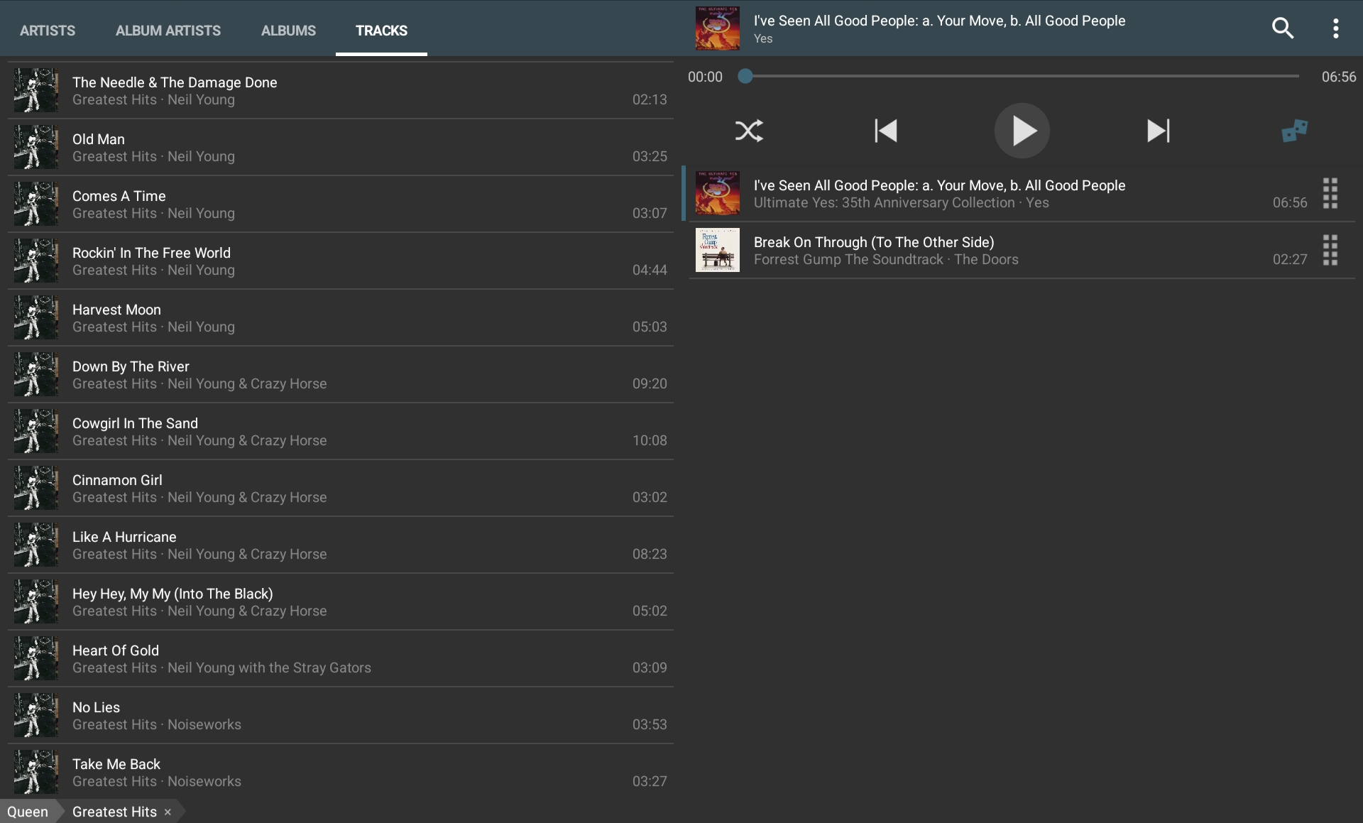This screenshot has height=823, width=1363.
Task: Open the search function
Action: [x=1283, y=28]
